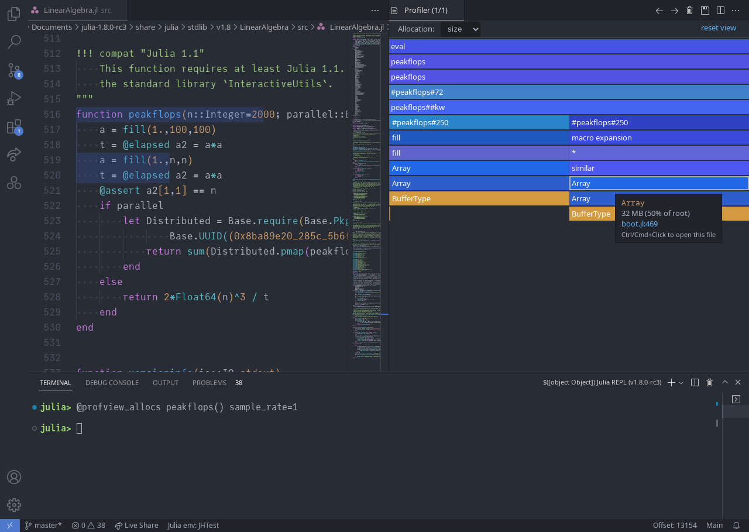Go to previous profile with left arrow

point(659,11)
